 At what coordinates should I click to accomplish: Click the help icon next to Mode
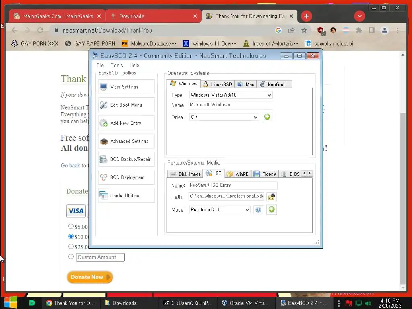(258, 210)
